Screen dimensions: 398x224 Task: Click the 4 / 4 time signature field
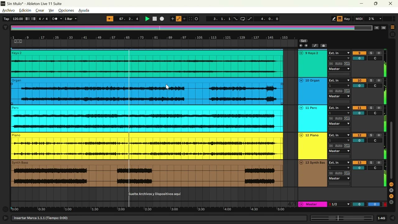click(43, 19)
